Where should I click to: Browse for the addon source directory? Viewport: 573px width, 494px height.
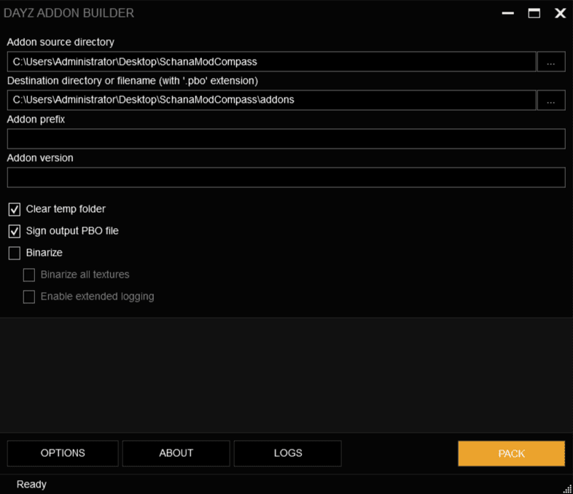pos(551,62)
